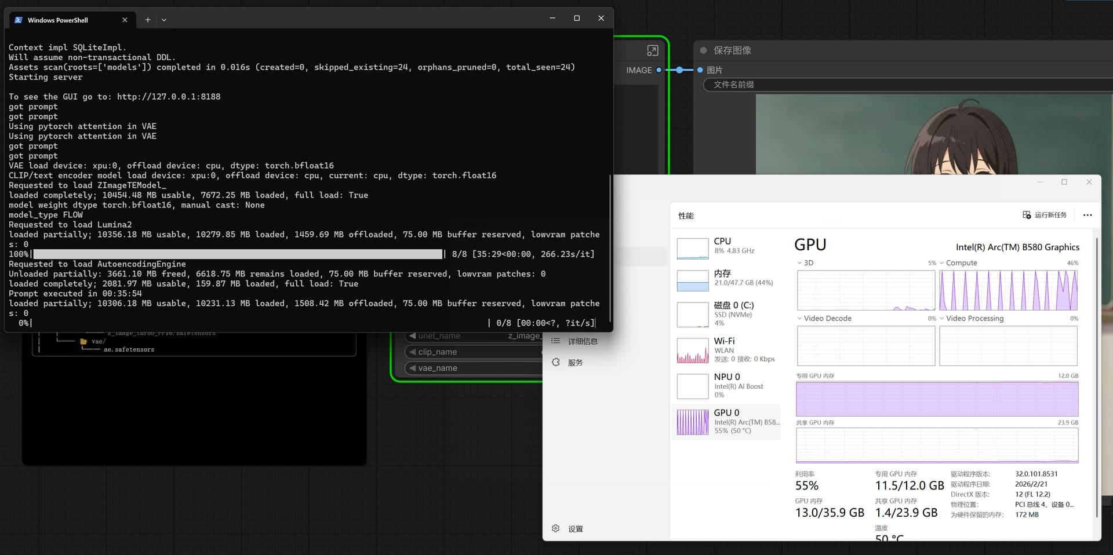This screenshot has height=555, width=1113.
Task: Open the 详细信息 (Details) page in Task Manager
Action: point(582,341)
